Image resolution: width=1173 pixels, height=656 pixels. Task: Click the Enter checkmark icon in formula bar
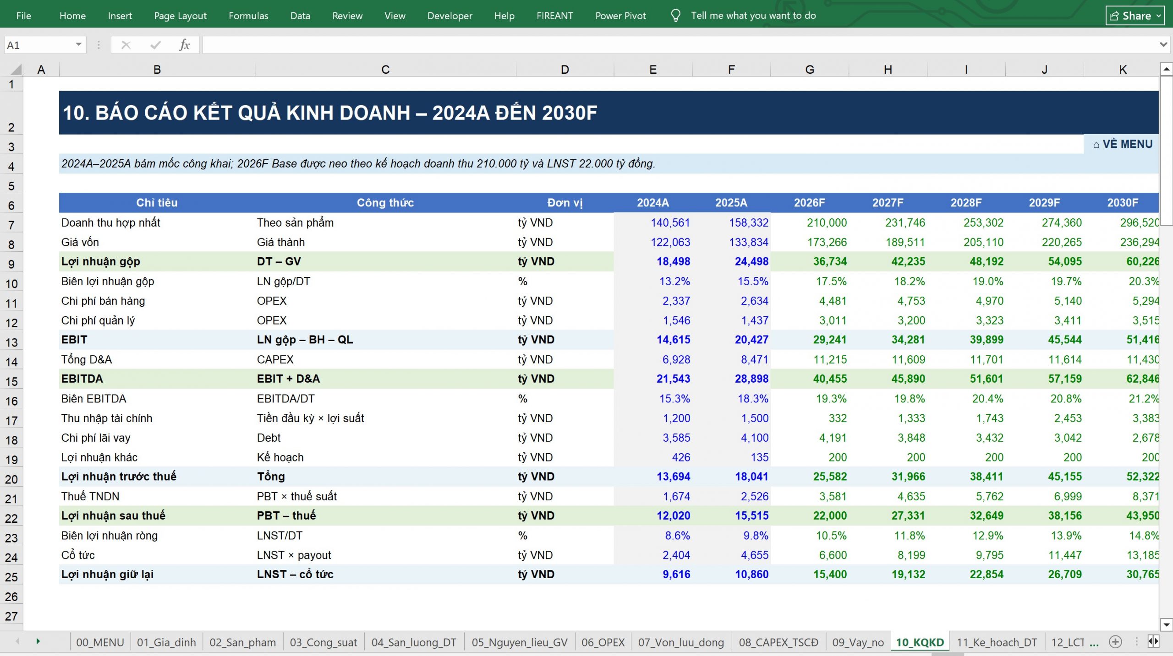[x=155, y=45]
